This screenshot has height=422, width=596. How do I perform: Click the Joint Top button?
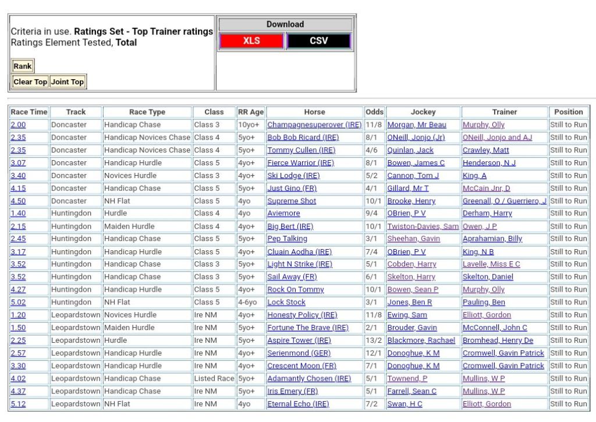tap(68, 81)
